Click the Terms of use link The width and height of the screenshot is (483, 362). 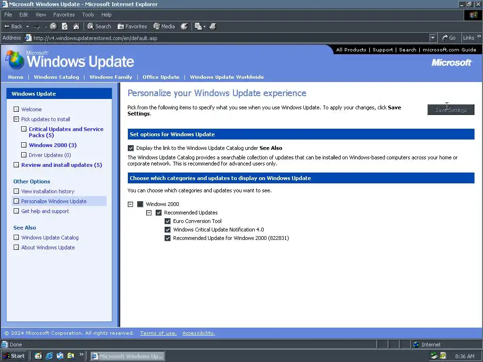158,333
